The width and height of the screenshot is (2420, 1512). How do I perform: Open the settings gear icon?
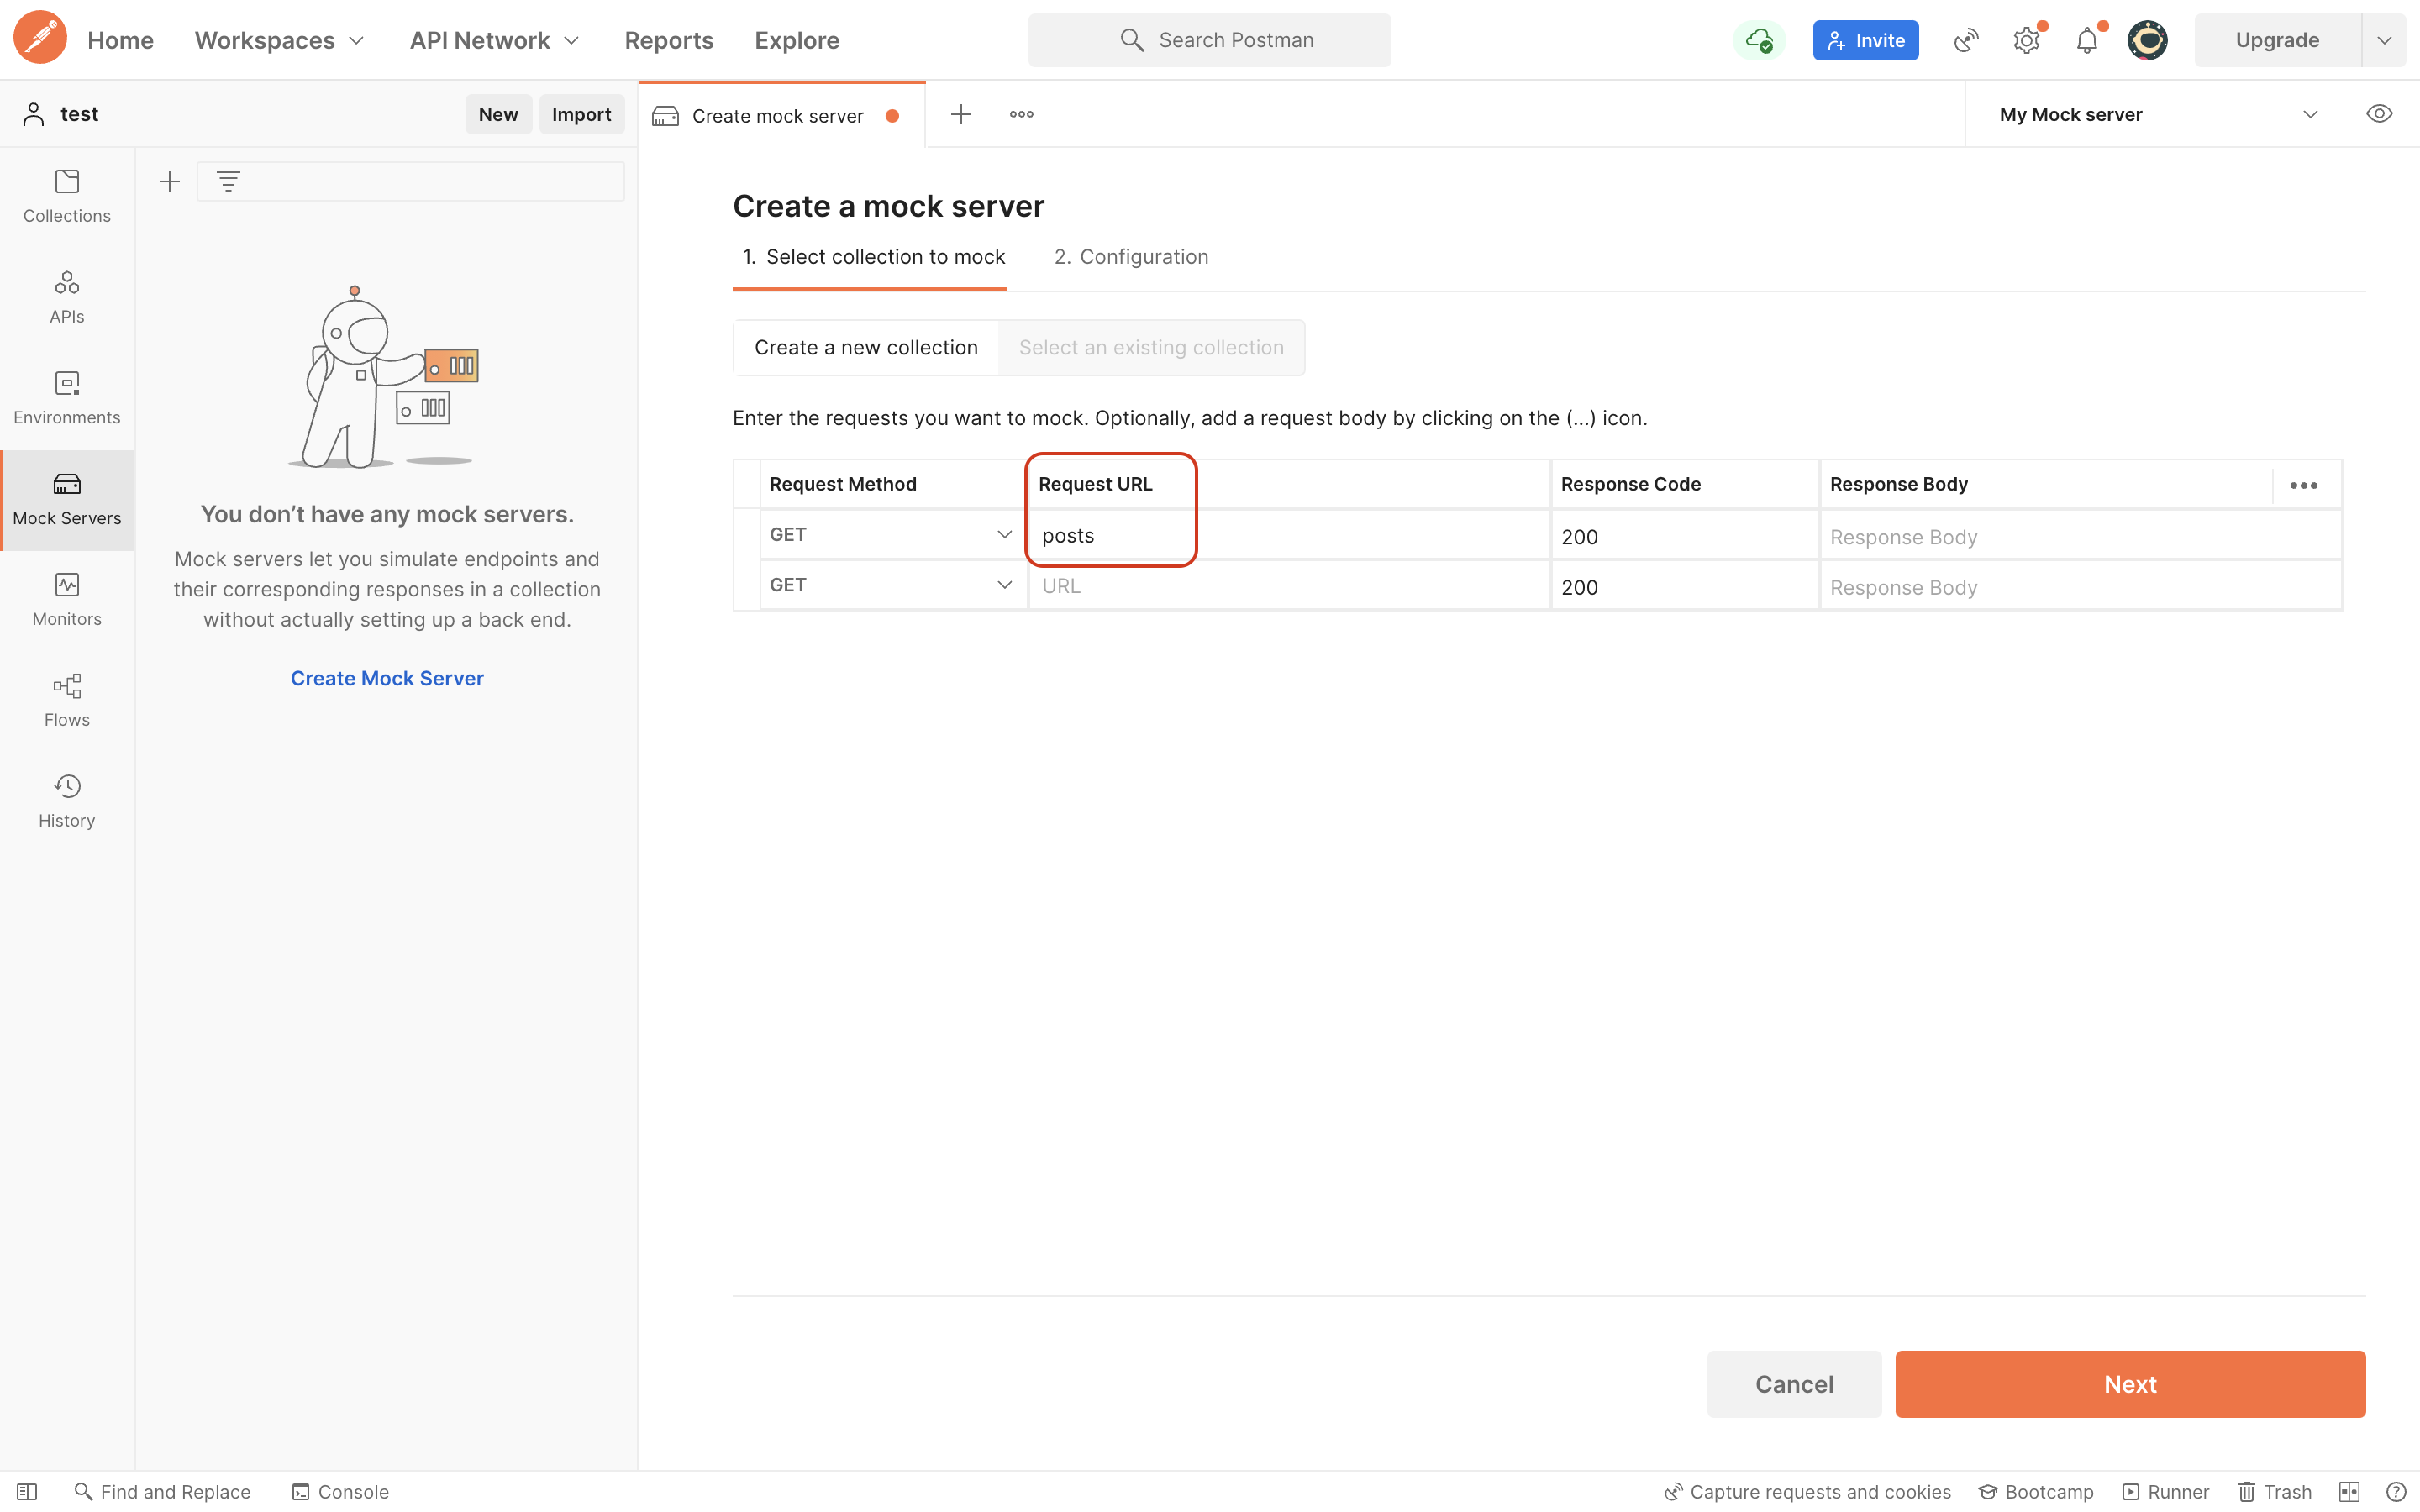click(2026, 41)
